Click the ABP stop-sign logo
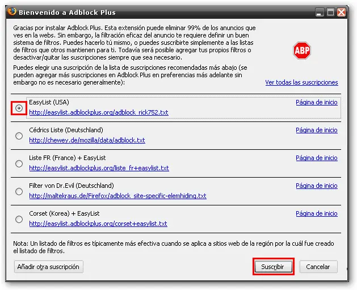Image resolution: width=357 pixels, height=290 pixels. [302, 51]
